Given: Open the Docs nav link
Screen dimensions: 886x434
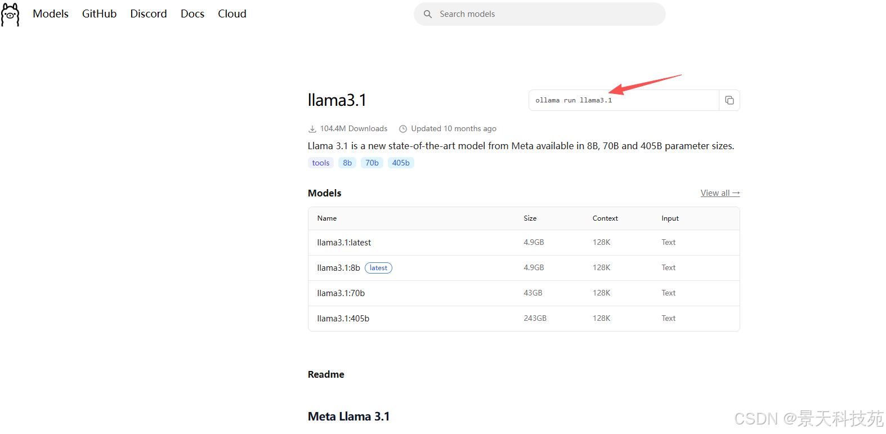Looking at the screenshot, I should tap(193, 14).
